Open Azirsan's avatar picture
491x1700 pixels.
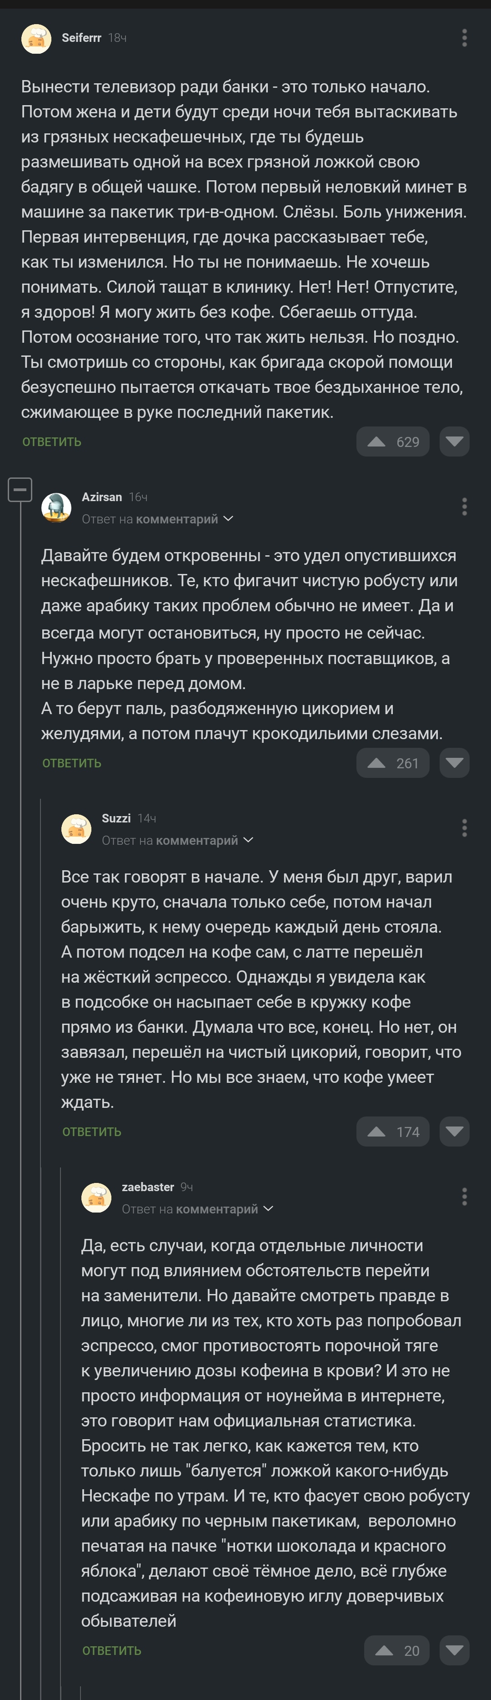click(57, 507)
